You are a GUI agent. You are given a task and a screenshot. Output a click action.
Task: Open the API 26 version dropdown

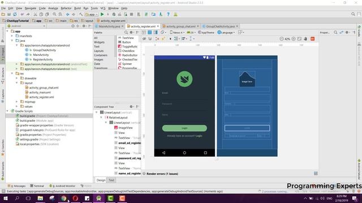tap(191, 33)
